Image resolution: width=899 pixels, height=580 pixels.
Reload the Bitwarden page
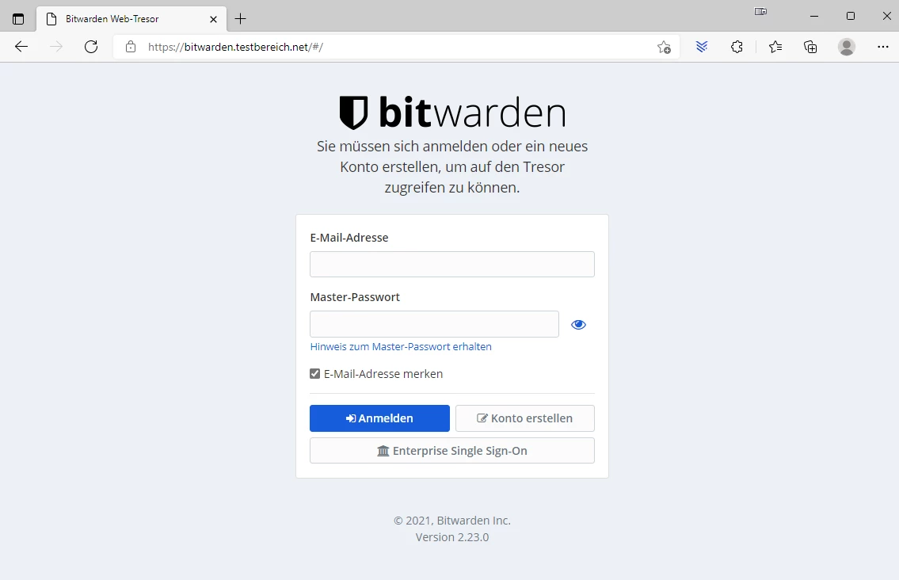(x=91, y=47)
